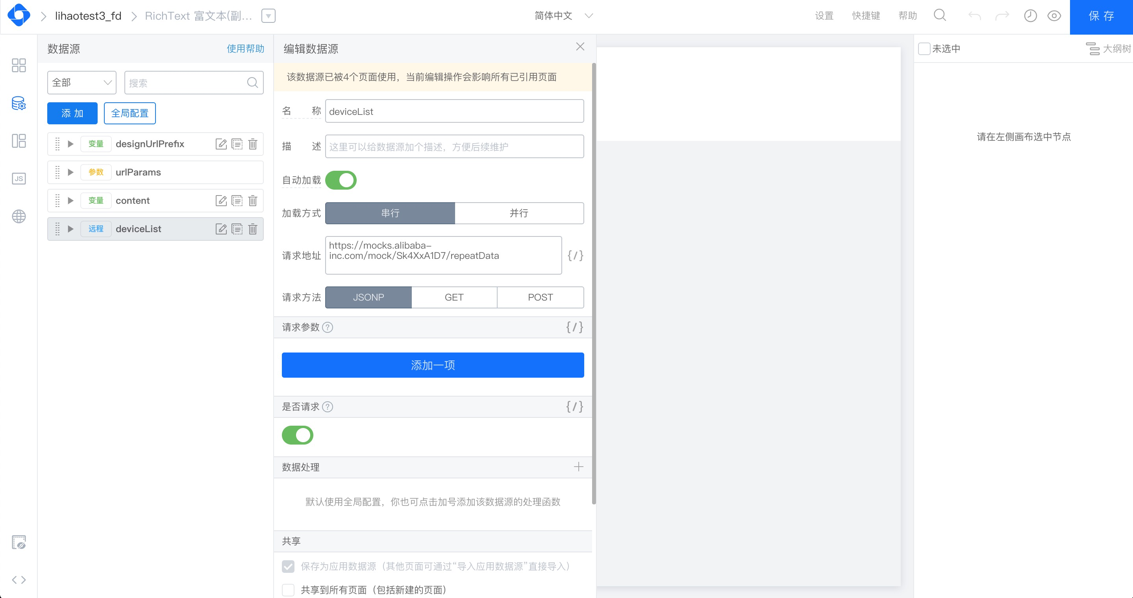Screen dimensions: 1133x598
Task: Toggle the 是否请求 switch
Action: (297, 435)
